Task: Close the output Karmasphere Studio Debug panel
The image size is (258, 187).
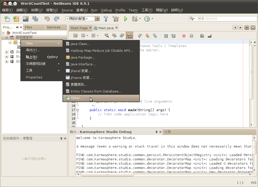Action: click(160, 132)
